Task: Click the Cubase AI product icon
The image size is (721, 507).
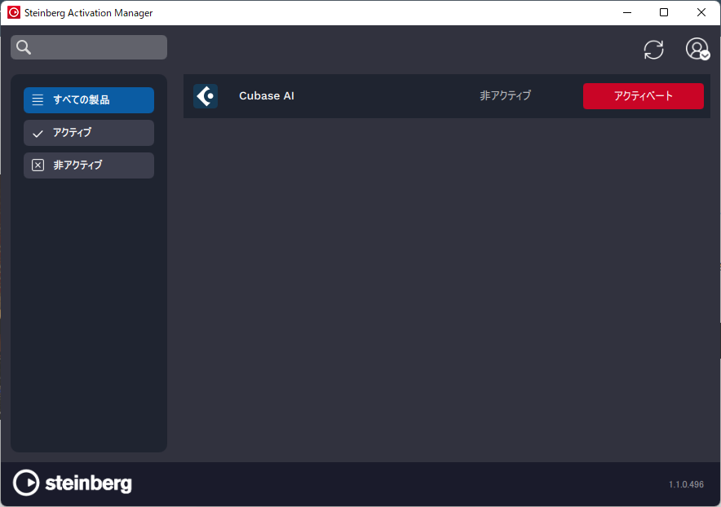Action: click(x=206, y=96)
